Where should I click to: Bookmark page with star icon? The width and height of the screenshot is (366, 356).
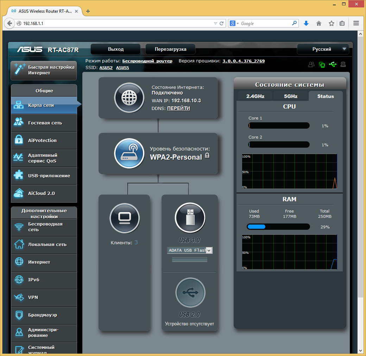(331, 23)
